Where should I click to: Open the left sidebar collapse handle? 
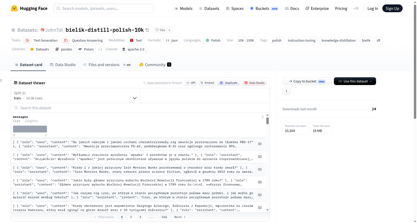1,80
